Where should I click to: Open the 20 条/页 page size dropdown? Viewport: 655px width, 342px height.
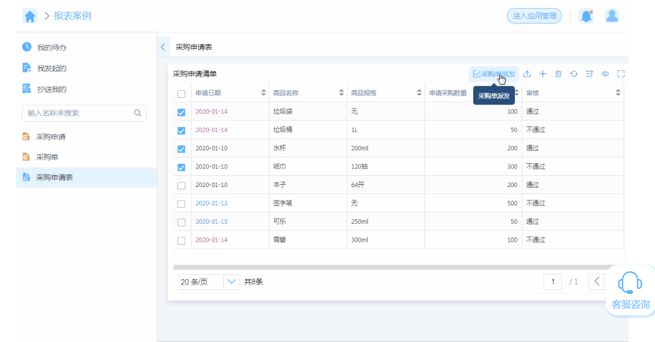(209, 282)
